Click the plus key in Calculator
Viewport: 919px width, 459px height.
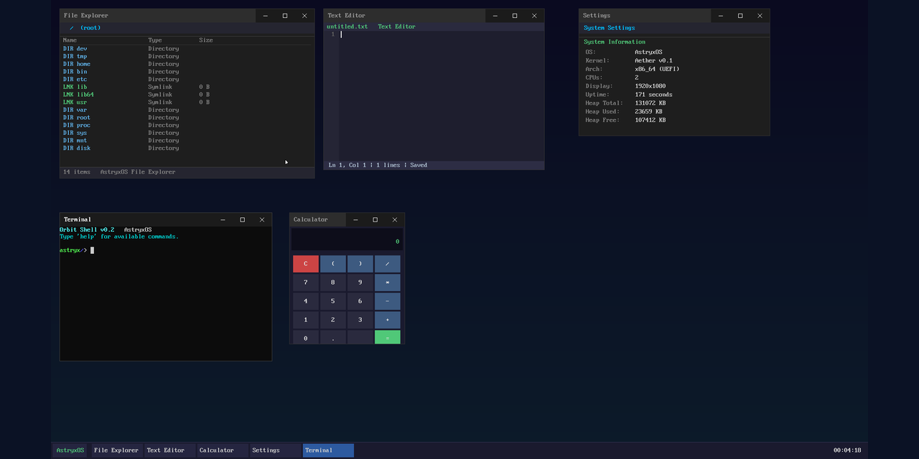pos(388,320)
